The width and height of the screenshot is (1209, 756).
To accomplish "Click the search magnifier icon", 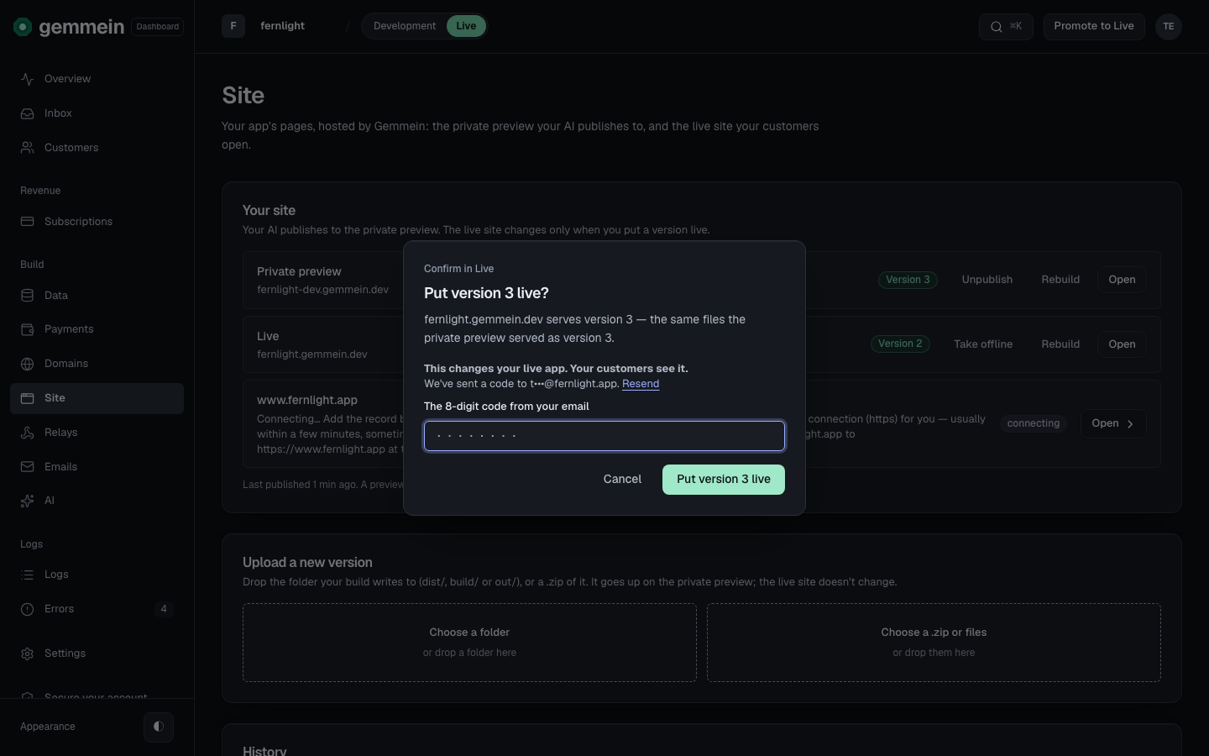I will (996, 27).
